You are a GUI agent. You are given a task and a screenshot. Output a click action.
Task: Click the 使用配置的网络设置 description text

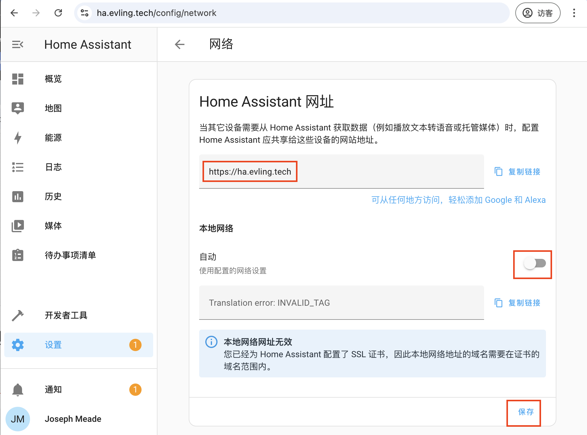coord(233,271)
